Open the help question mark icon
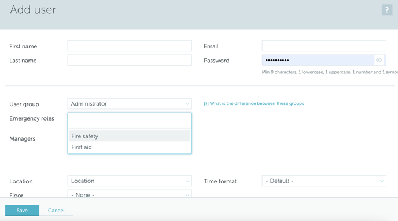This screenshot has height=221, width=398. (387, 10)
